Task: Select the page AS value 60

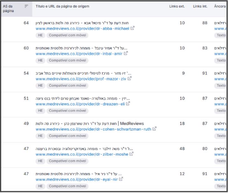Action: point(26,48)
